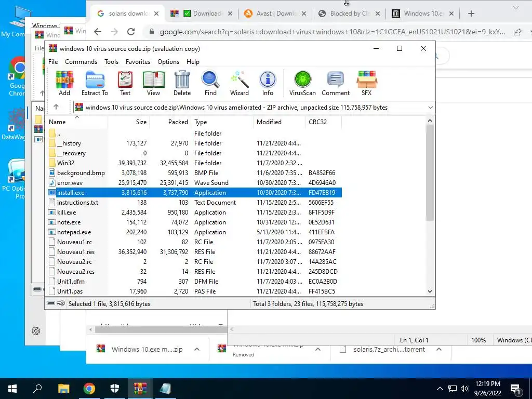Screen dimensions: 532x399
Task: Run the Test archive tool
Action: click(125, 84)
